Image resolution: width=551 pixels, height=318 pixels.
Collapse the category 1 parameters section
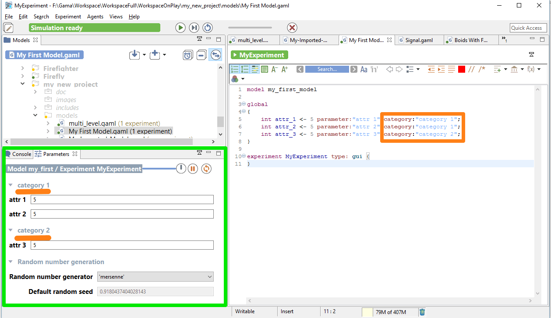pos(11,185)
